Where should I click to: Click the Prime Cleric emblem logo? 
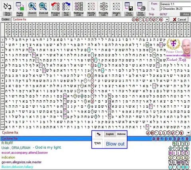point(173,44)
